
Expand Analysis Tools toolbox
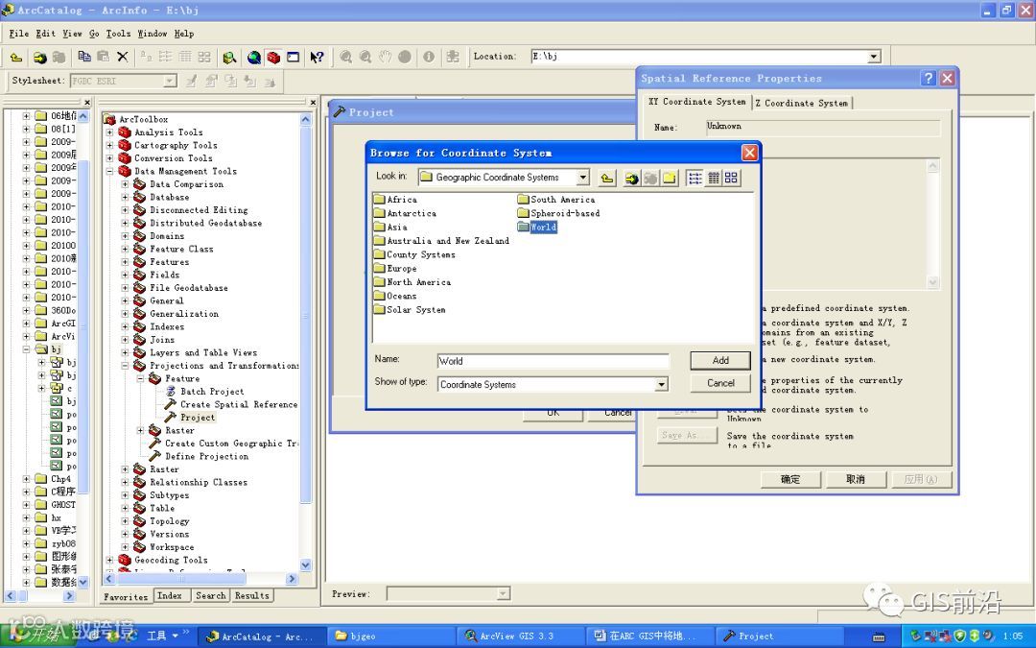tap(109, 132)
